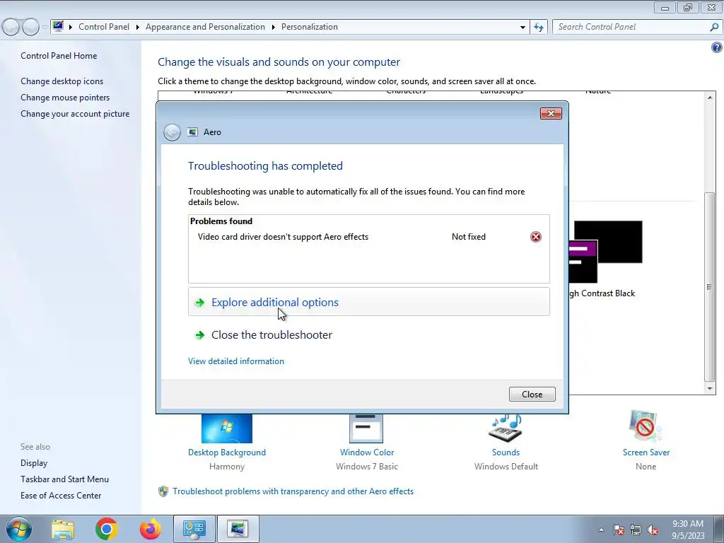Switch to Aero troubleshooter taskbar button
724x543 pixels.
click(x=238, y=529)
